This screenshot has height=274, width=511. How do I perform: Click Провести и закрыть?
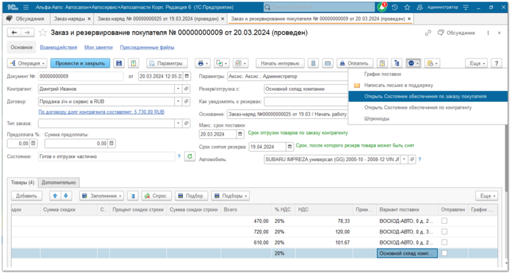pyautogui.click(x=80, y=63)
